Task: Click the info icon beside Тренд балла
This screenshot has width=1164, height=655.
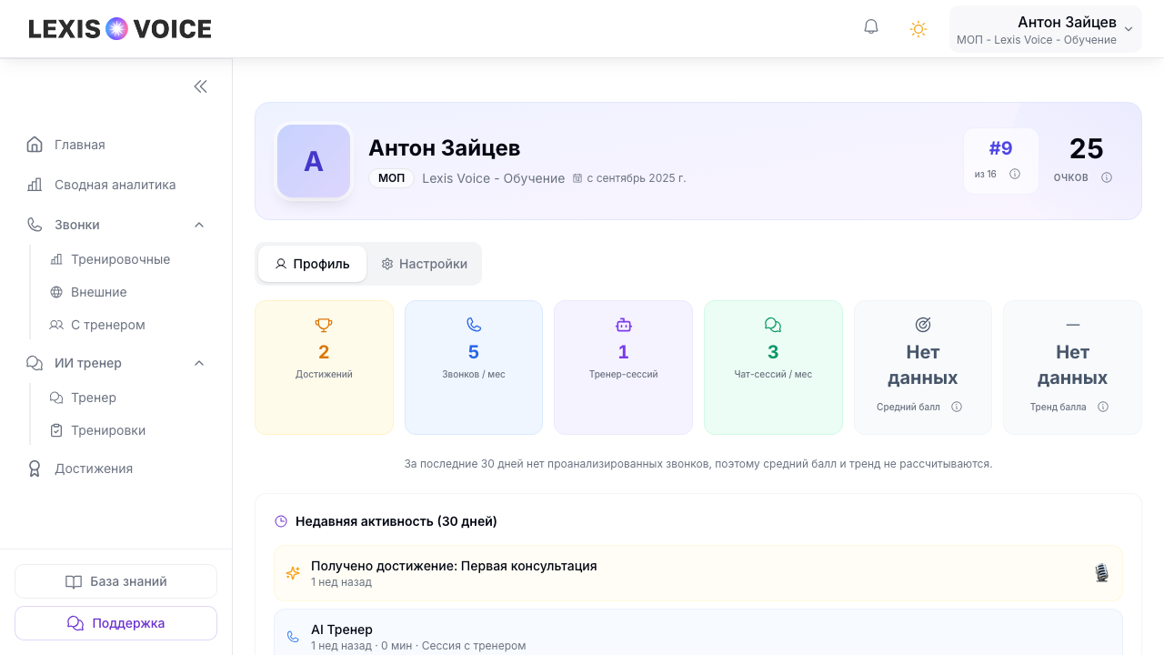Action: point(1103,407)
